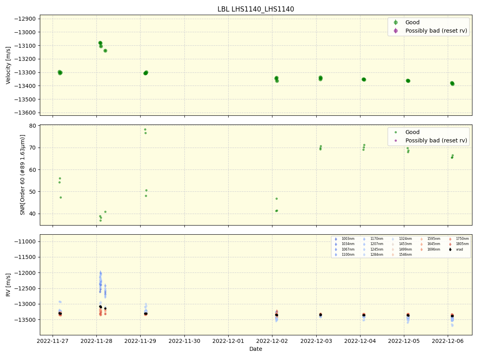Click the 2022-11-29 date tick label
This screenshot has height=358, width=478.
tap(140, 340)
